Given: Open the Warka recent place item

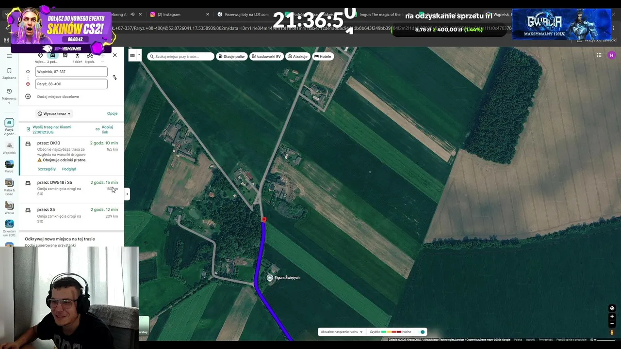Looking at the screenshot, I should 9,207.
